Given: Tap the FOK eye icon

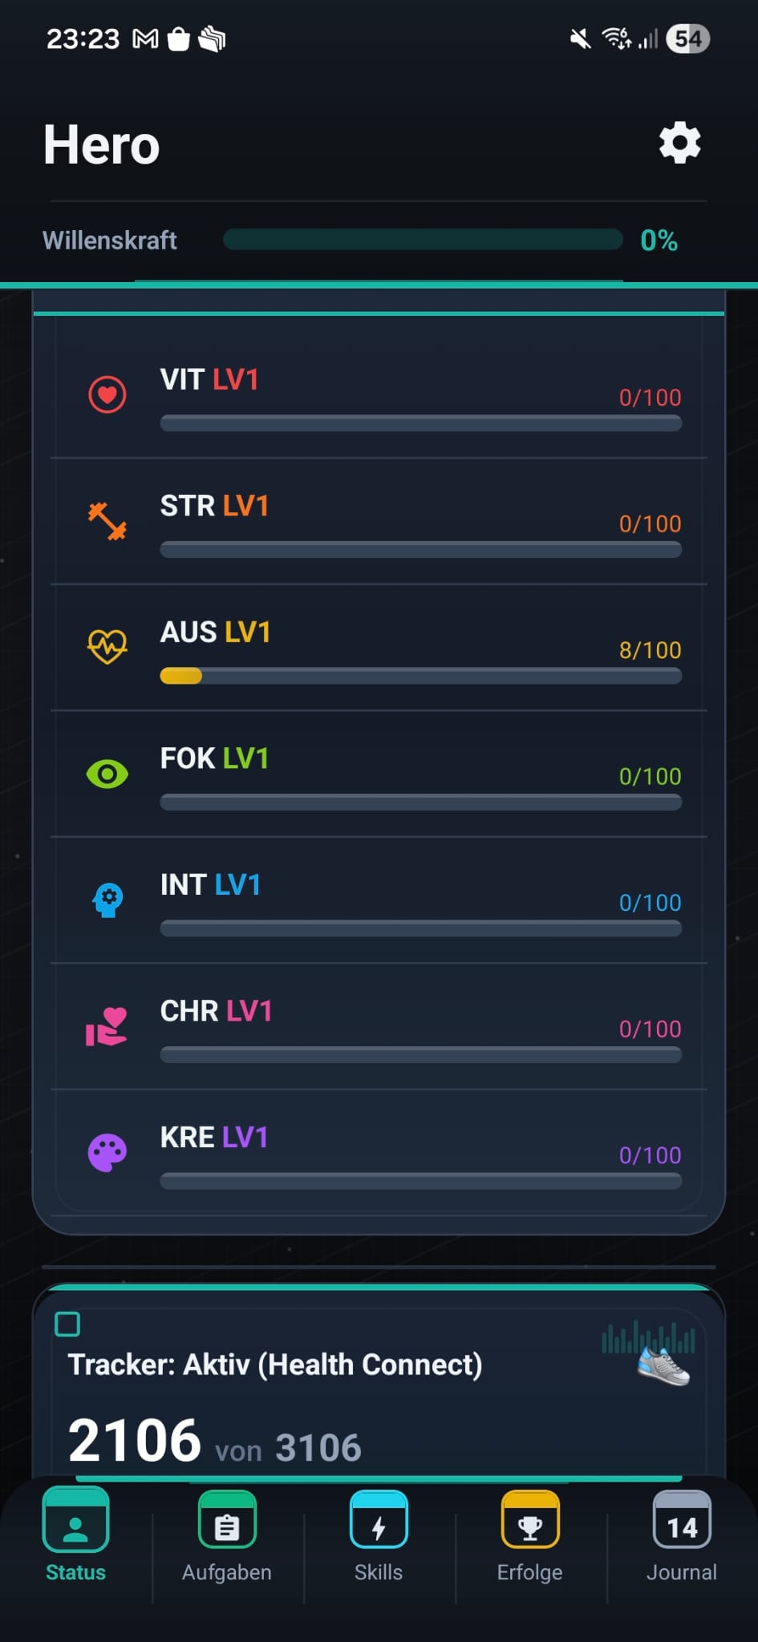Looking at the screenshot, I should tap(107, 774).
